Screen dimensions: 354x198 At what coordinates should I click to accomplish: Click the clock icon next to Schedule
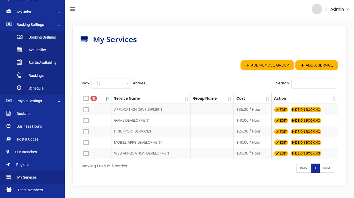pyautogui.click(x=19, y=88)
